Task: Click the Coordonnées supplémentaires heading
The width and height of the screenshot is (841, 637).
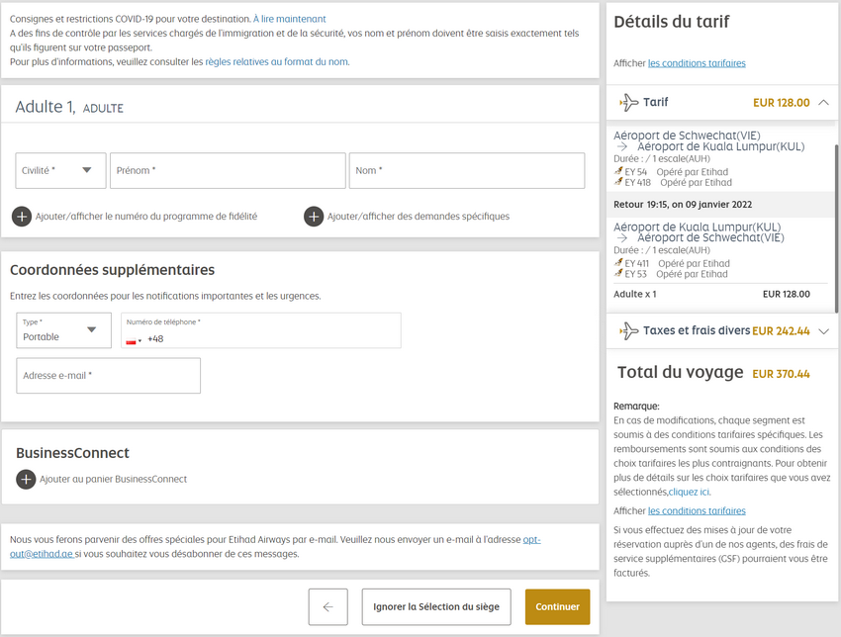Action: [x=112, y=270]
